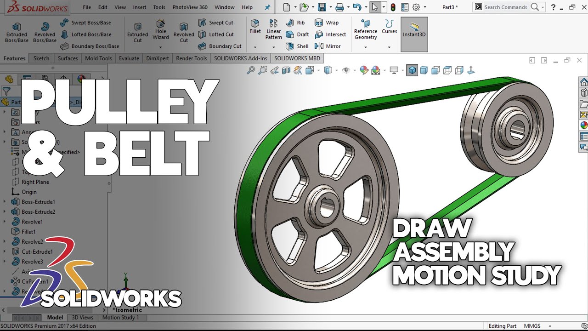588x331 pixels.
Task: Choose the Swept Boss/Base feature
Action: 85,23
